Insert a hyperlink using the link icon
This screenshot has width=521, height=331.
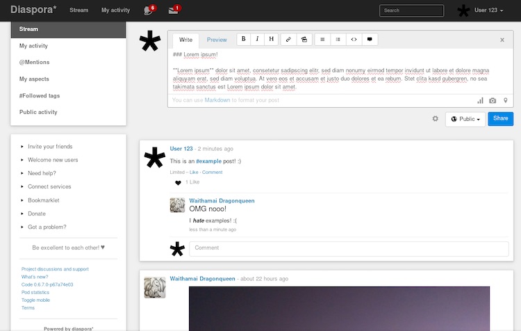click(x=288, y=39)
